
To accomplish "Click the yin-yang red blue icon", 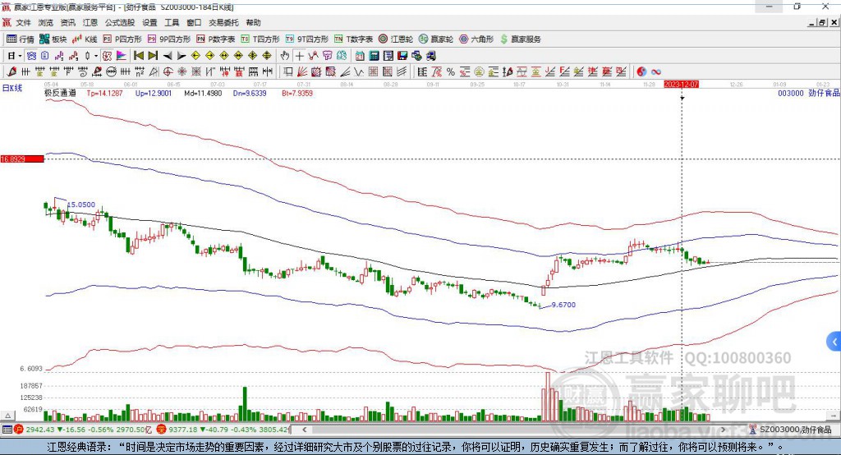I will tap(641, 72).
